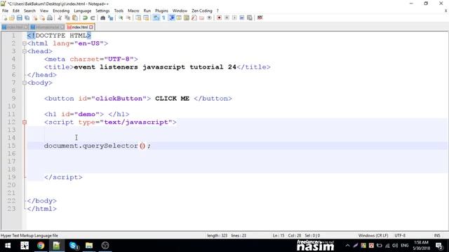Viewport: 449px width, 252px height.
Task: Click UTF-8 encoding in status bar
Action: point(400,235)
